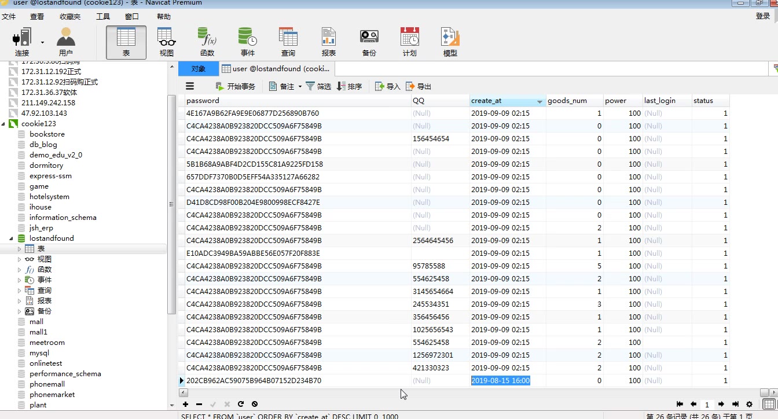Delete record with minus button
The height and width of the screenshot is (419, 778).
199,404
